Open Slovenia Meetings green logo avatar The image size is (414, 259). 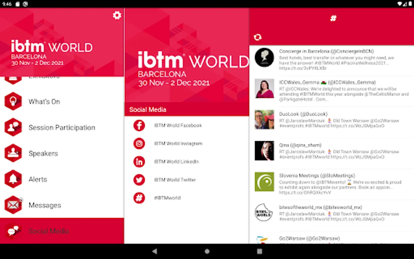tap(264, 182)
